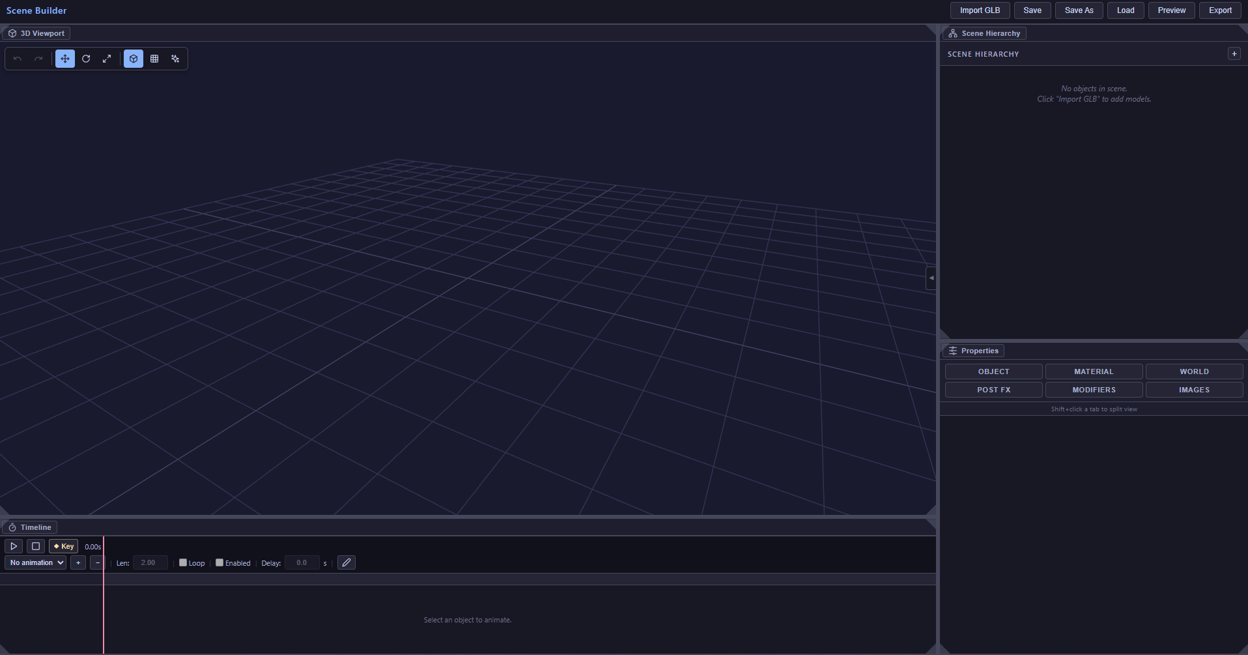The width and height of the screenshot is (1248, 655).
Task: Click the Save As button
Action: click(x=1079, y=10)
